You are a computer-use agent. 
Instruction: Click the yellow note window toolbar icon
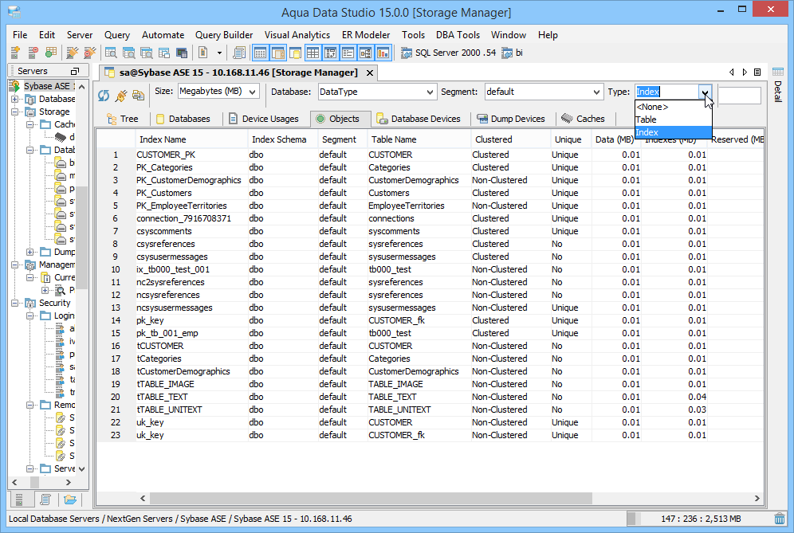295,53
